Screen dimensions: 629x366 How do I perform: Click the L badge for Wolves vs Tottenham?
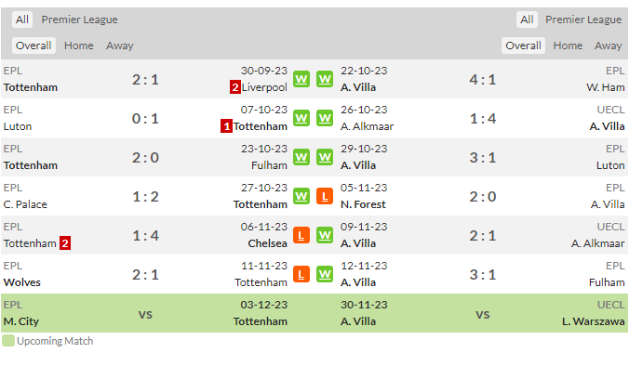pyautogui.click(x=301, y=274)
